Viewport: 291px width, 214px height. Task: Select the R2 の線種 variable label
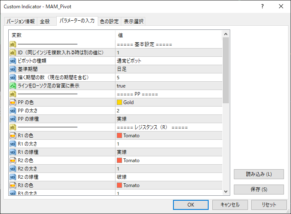[28, 177]
